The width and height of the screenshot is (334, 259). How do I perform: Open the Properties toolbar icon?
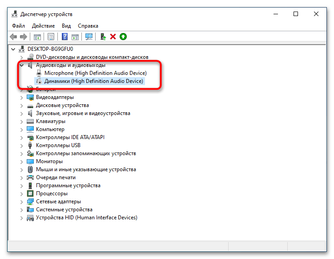[51, 37]
